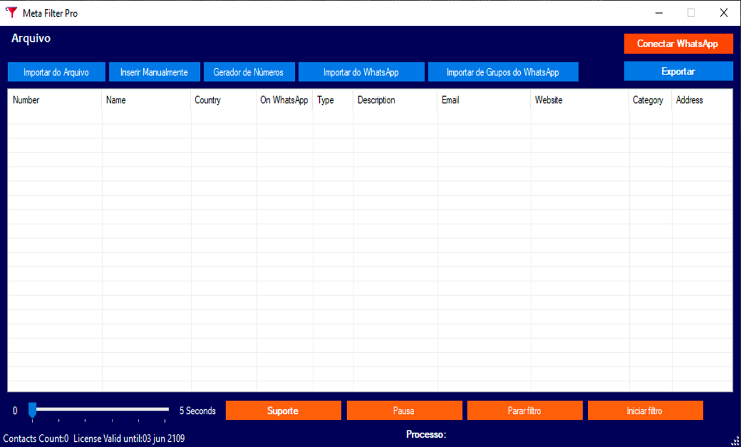Click Iniciar filtro button
The height and width of the screenshot is (447, 741).
pyautogui.click(x=645, y=410)
